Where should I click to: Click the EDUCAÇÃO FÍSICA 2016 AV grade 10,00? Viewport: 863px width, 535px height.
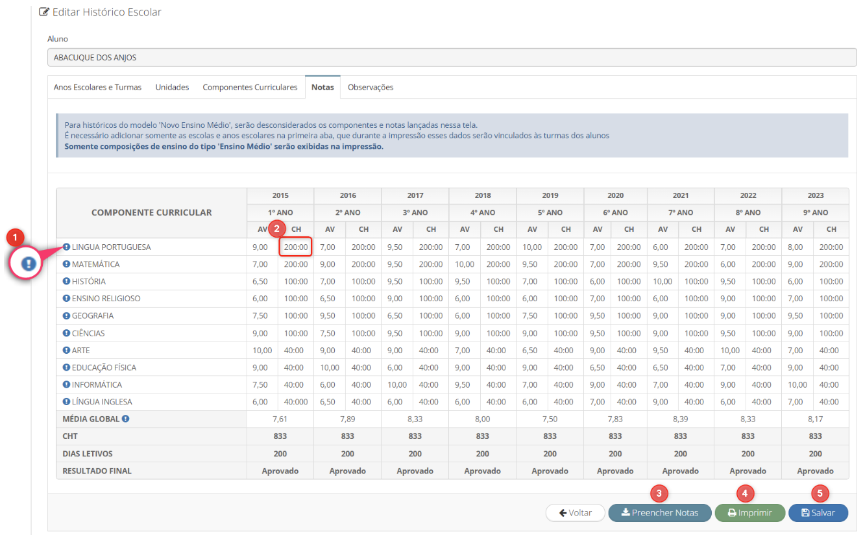tap(330, 367)
